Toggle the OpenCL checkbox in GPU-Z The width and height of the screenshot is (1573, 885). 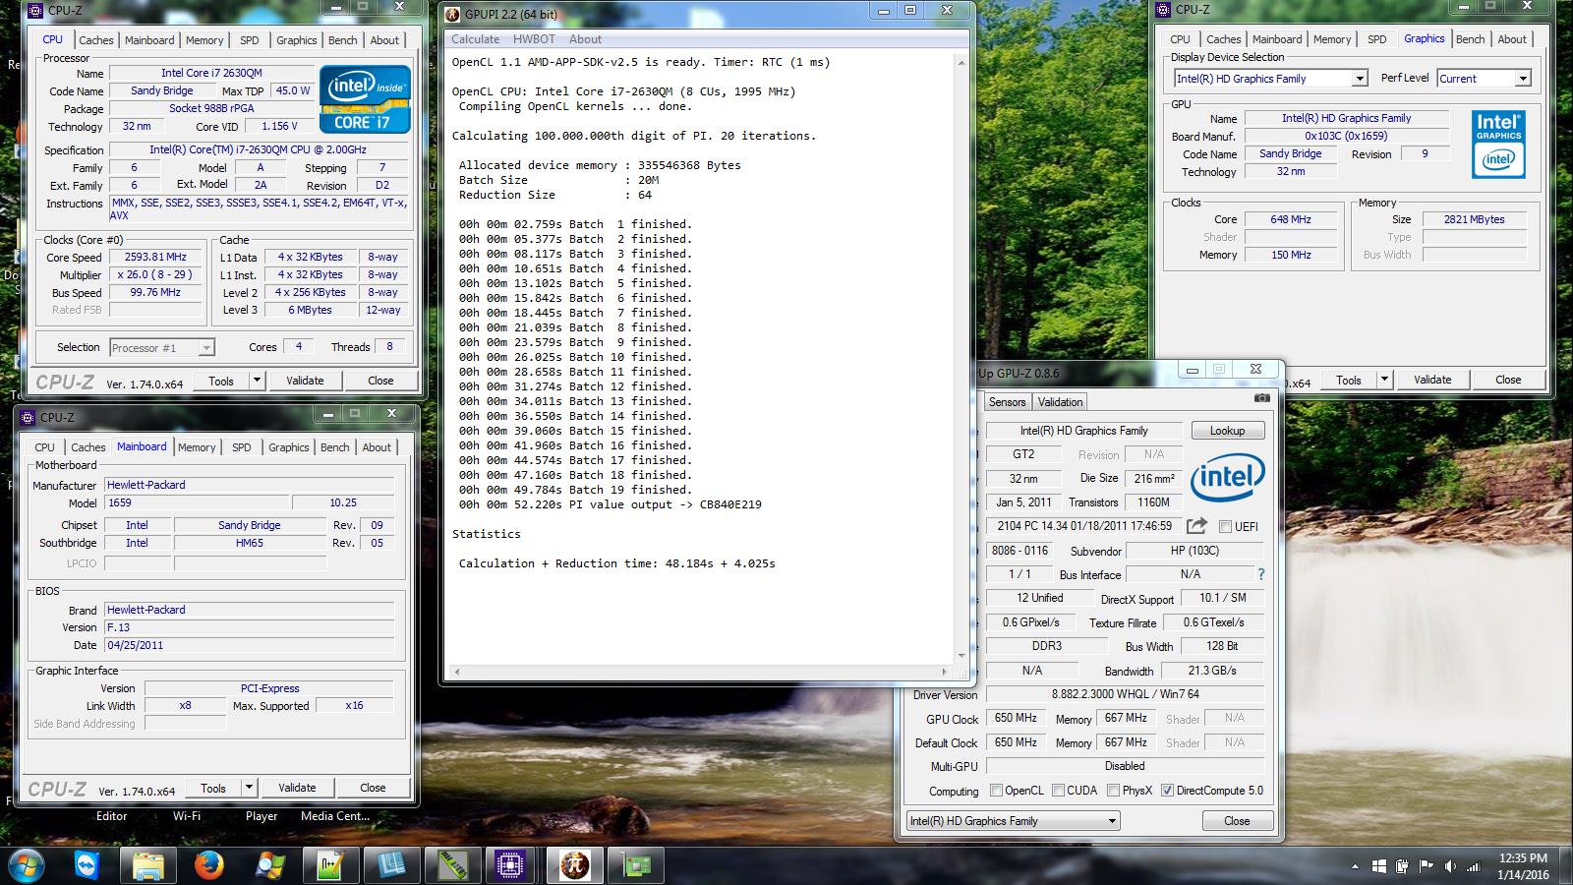pos(996,790)
